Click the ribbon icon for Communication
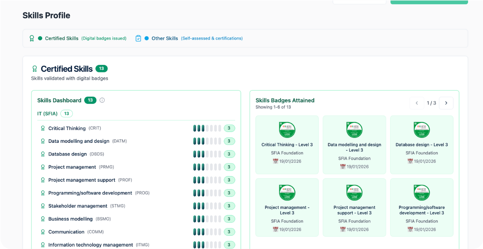Image resolution: width=483 pixels, height=249 pixels. tap(43, 232)
